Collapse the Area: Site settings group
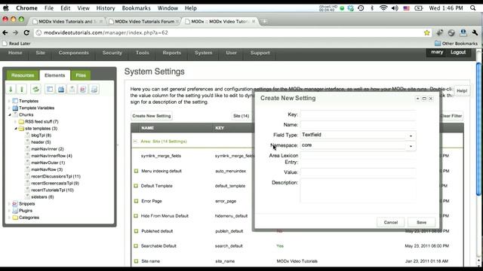The height and width of the screenshot is (271, 483). tap(135, 142)
